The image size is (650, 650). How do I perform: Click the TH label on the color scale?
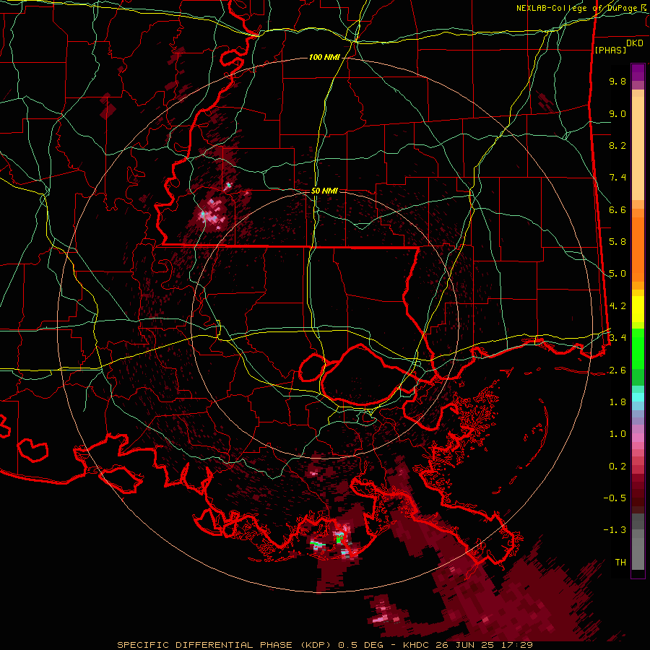point(620,563)
